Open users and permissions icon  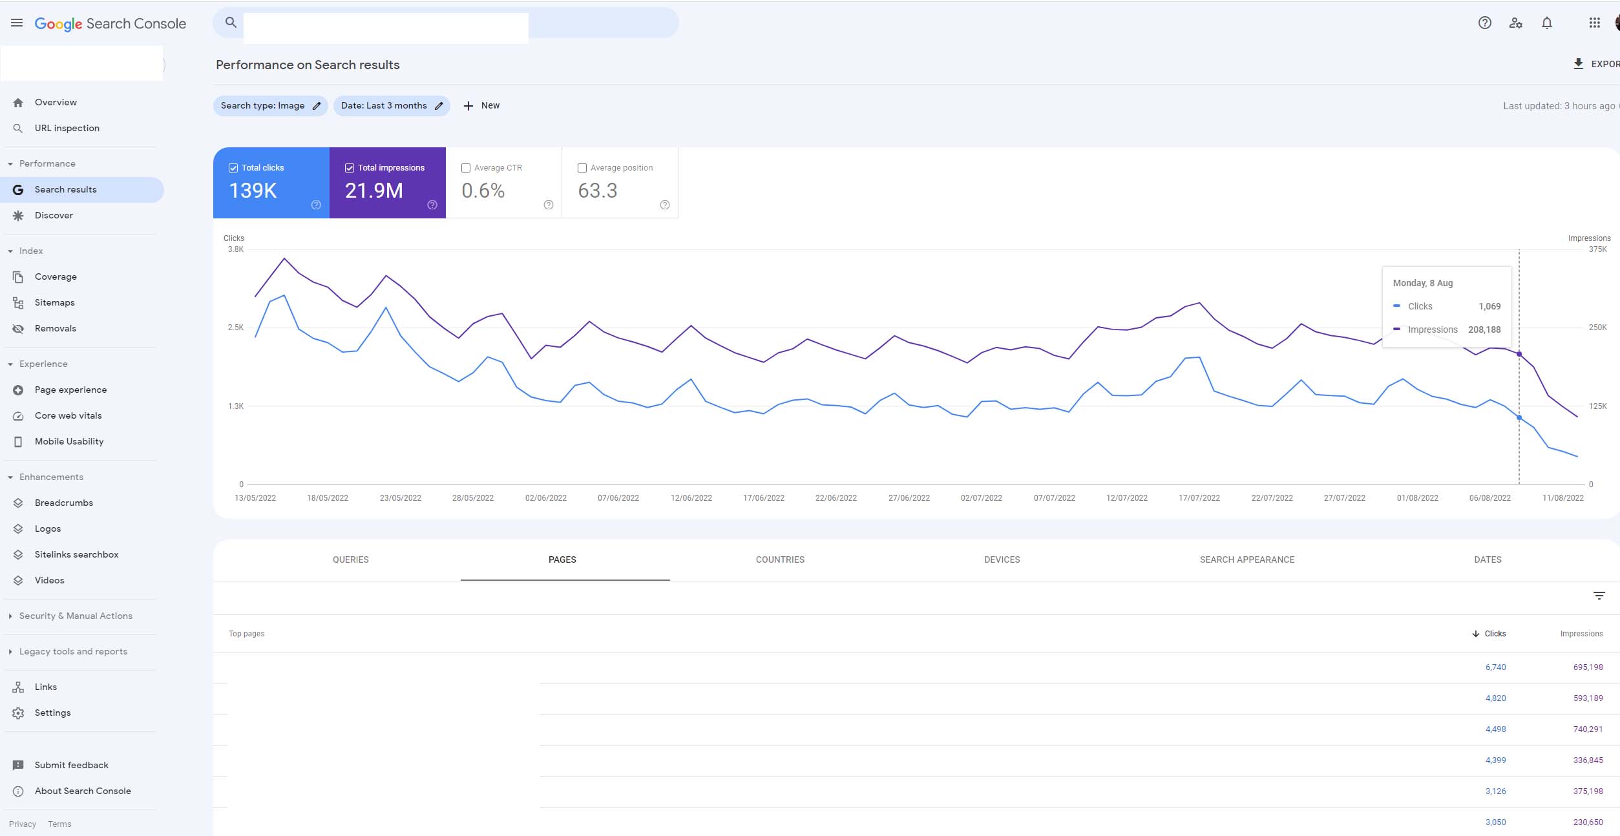pos(1515,23)
